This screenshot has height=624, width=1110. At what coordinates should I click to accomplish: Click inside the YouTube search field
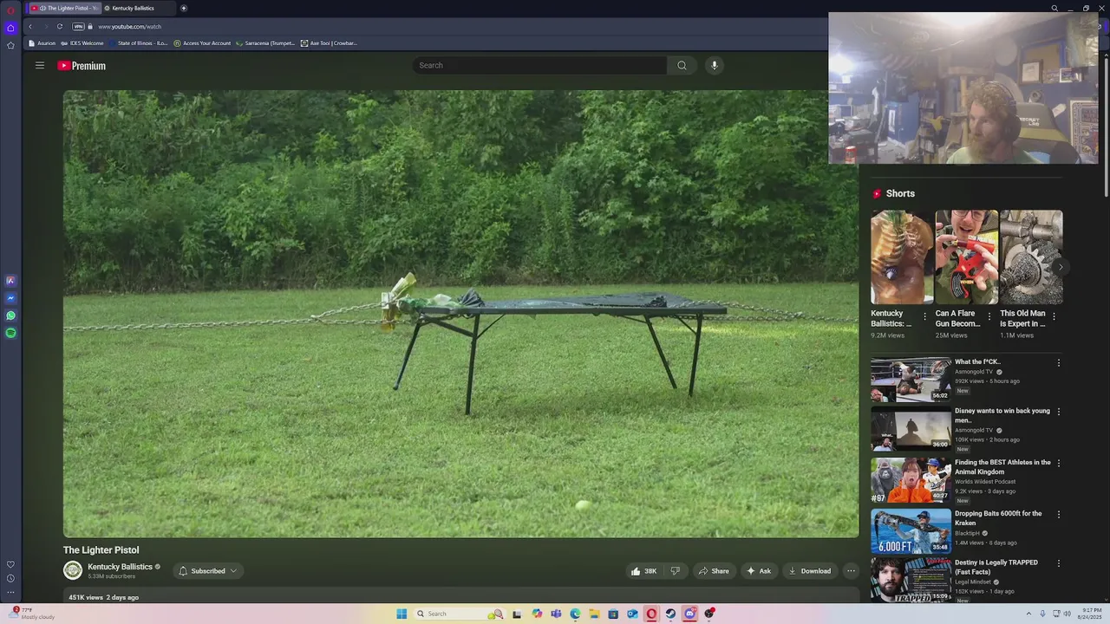[x=539, y=65]
